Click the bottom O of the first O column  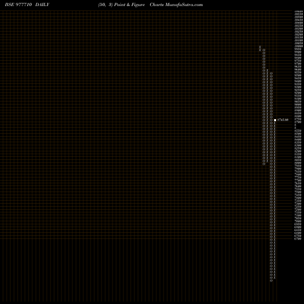[x=264, y=164]
